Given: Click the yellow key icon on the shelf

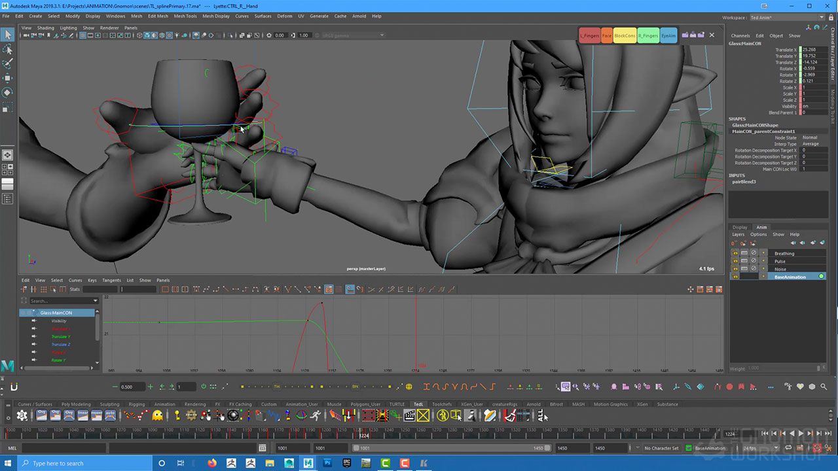Looking at the screenshot, I should (x=177, y=415).
